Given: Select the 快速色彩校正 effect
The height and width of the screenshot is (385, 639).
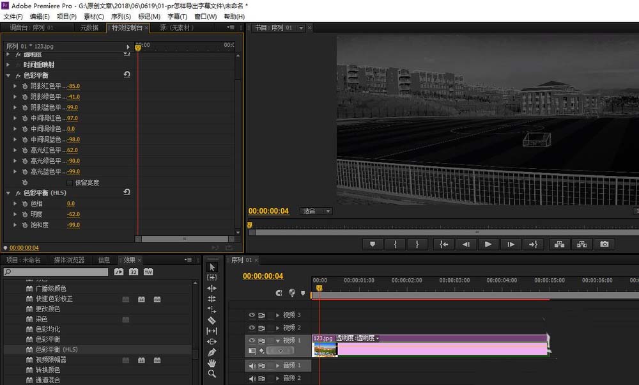Looking at the screenshot, I should click(x=54, y=299).
